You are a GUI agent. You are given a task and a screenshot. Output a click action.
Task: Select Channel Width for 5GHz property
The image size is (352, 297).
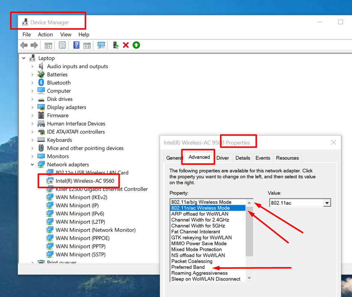coord(198,226)
